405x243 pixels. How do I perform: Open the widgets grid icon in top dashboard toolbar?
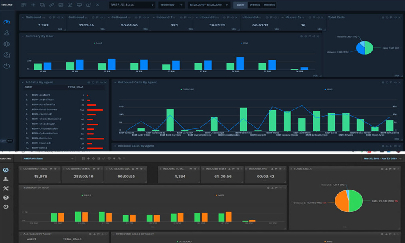tap(24, 5)
